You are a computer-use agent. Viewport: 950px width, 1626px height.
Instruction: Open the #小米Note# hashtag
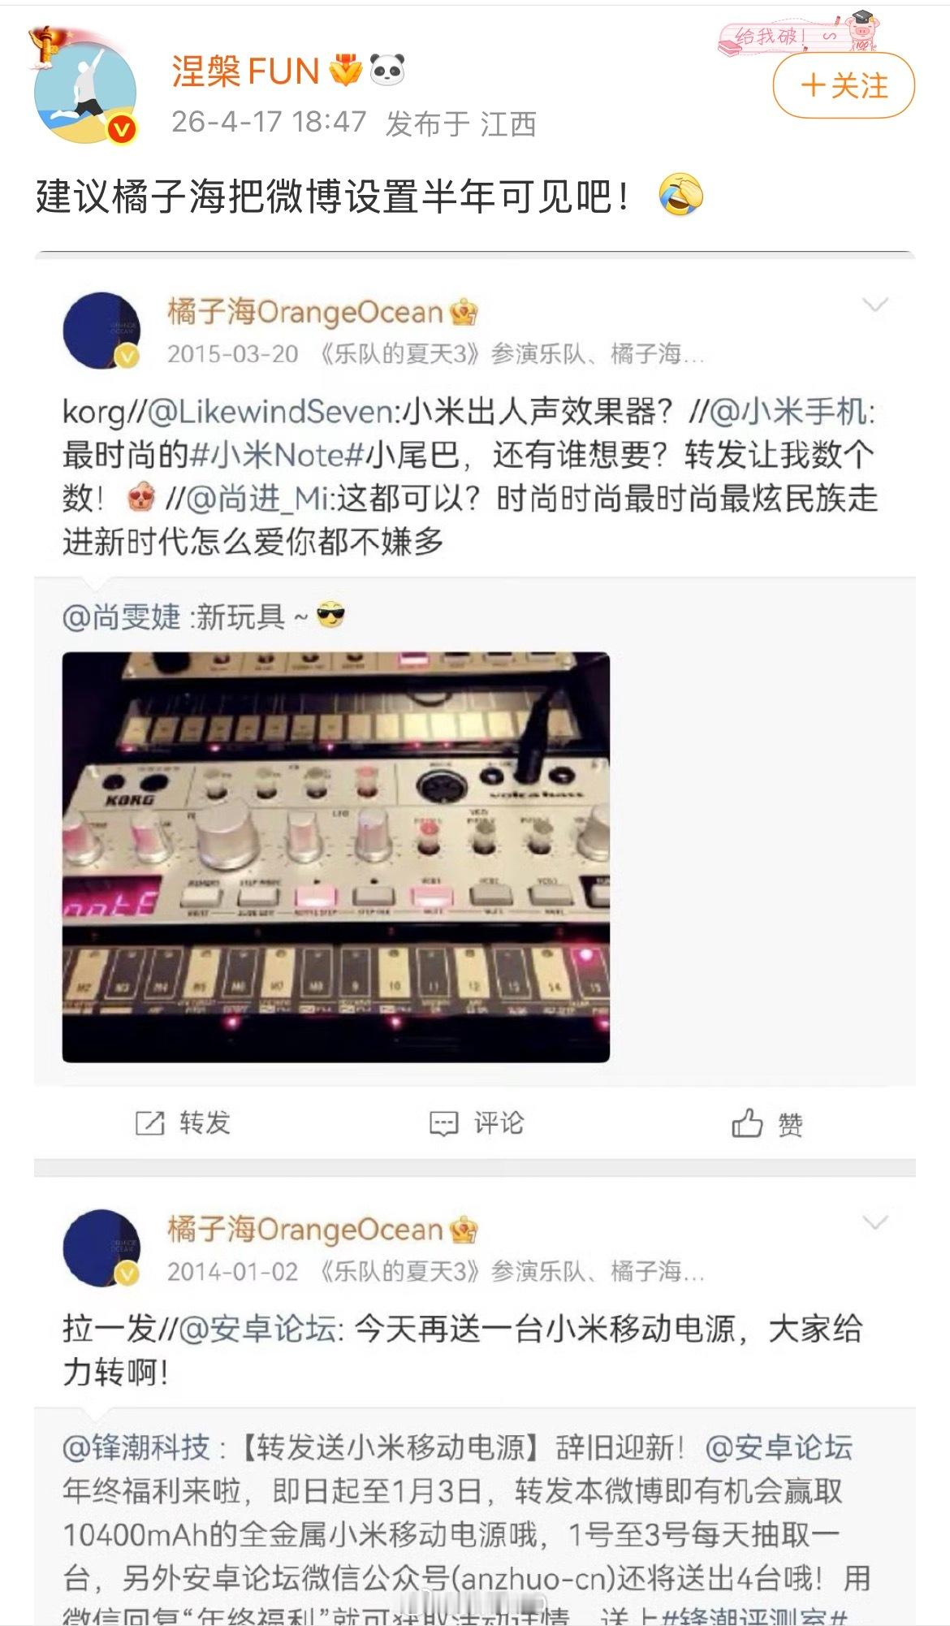(x=276, y=455)
